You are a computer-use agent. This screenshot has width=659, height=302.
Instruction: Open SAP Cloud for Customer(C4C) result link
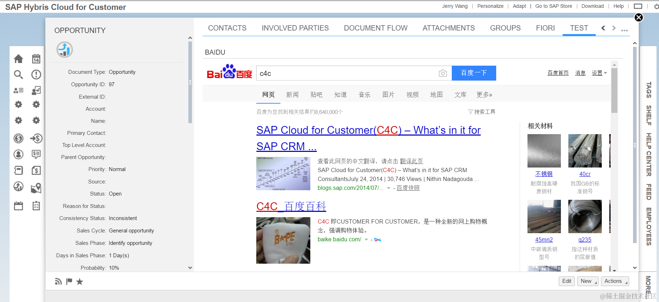[369, 138]
